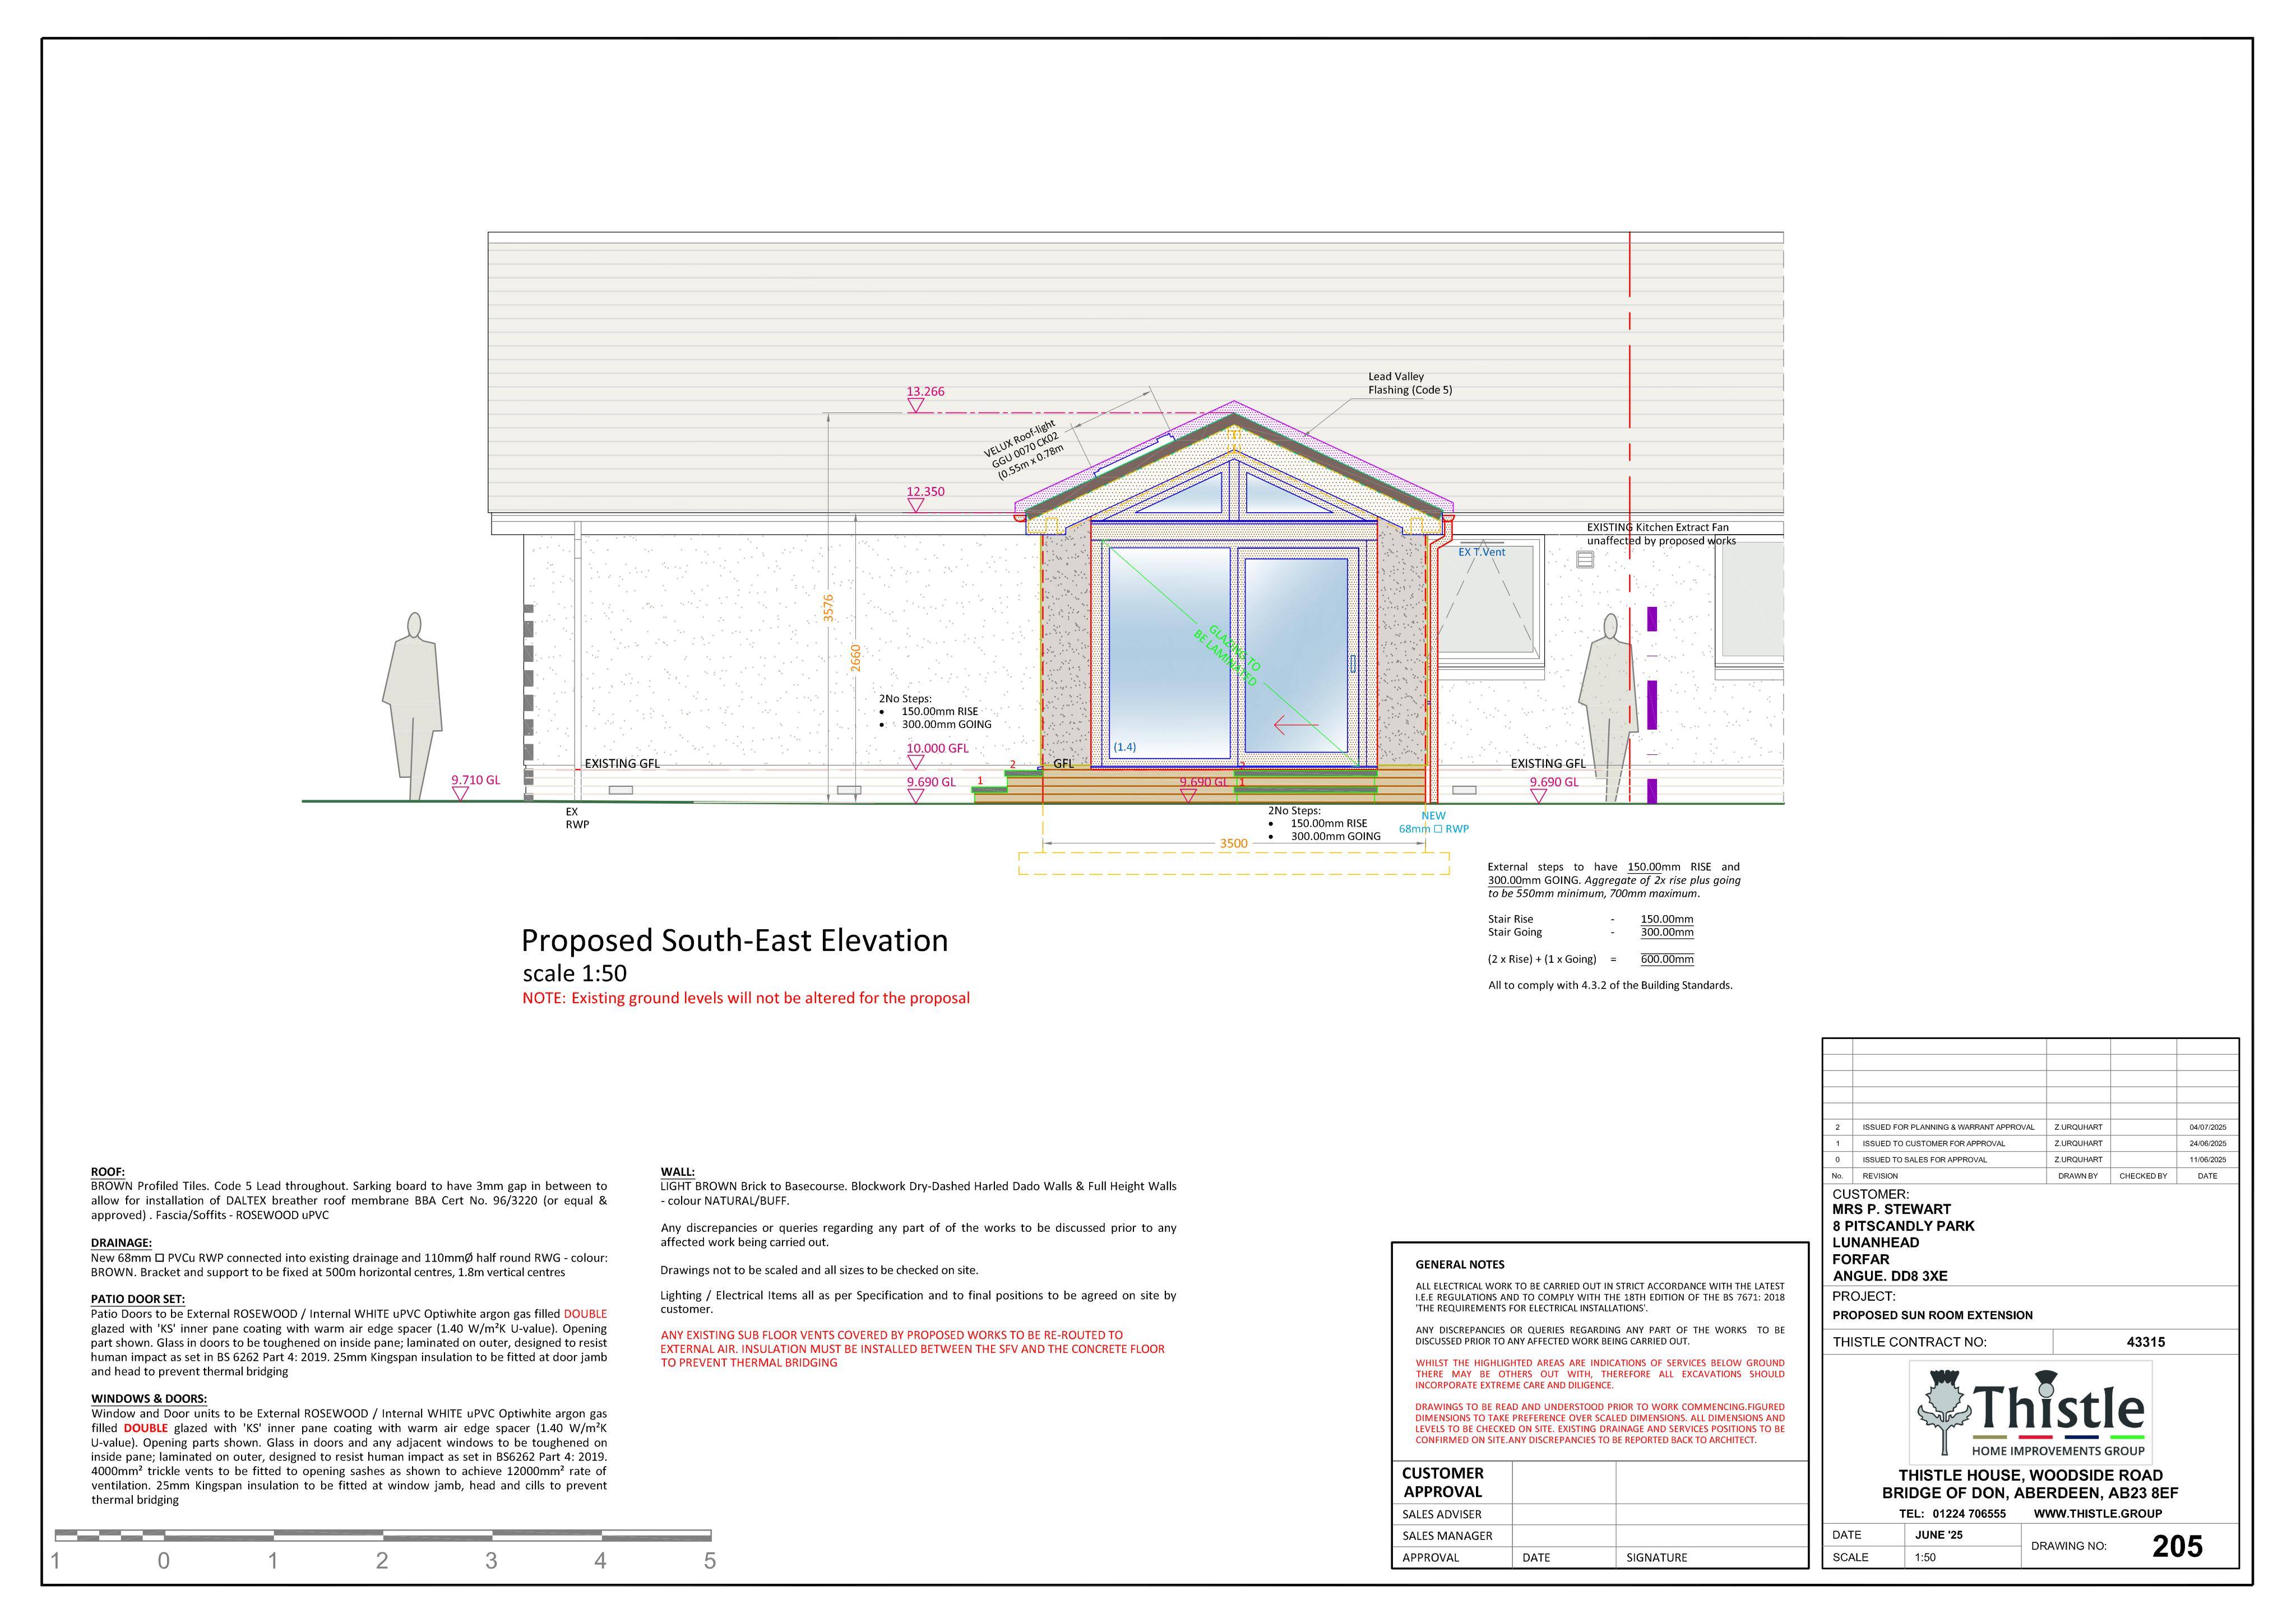Click the 9.710 GL level marker

pyautogui.click(x=474, y=787)
